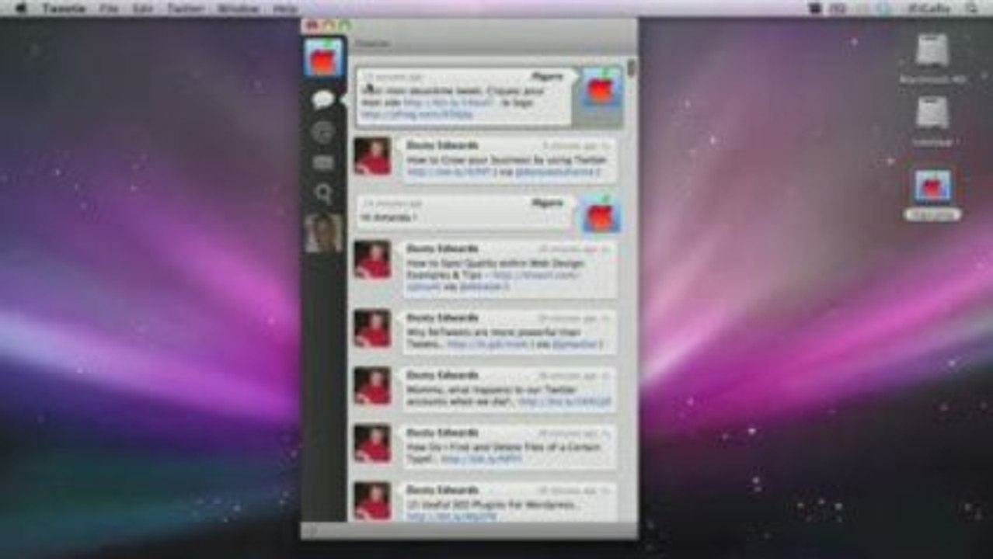
Task: Open the Twitter menu
Action: pyautogui.click(x=185, y=9)
